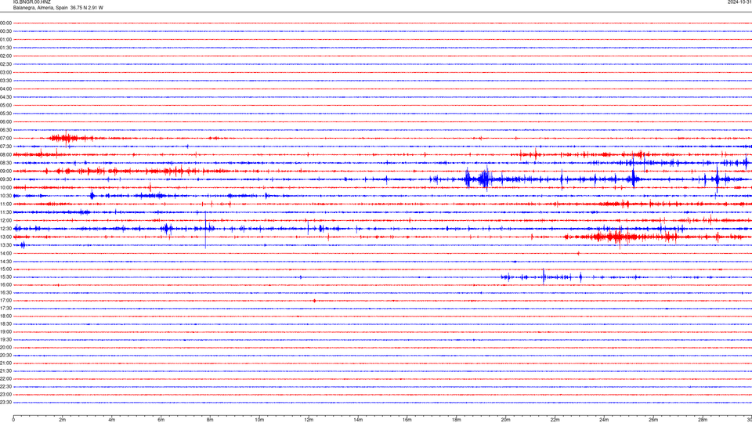Pick the 12:30 trace label
752x423 pixels.
click(5, 229)
